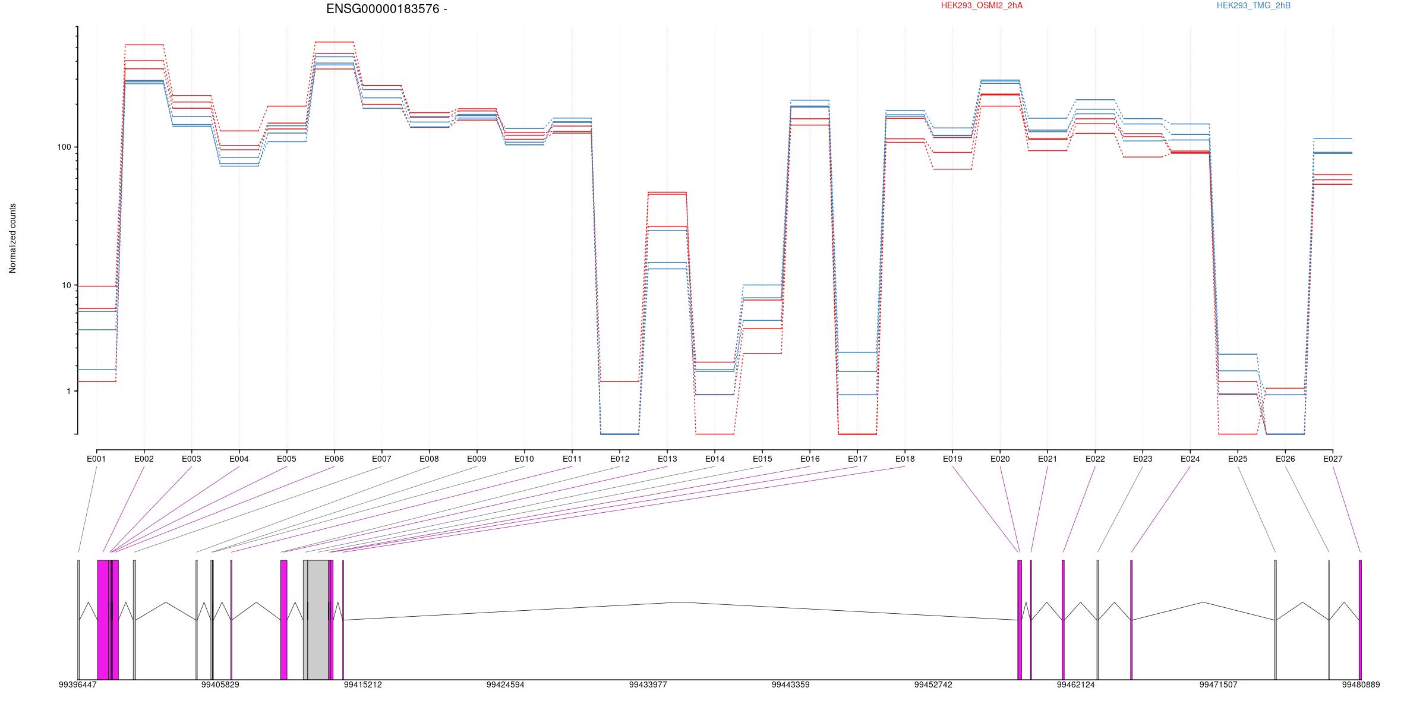Click genomic coordinate 99396447

pos(78,684)
